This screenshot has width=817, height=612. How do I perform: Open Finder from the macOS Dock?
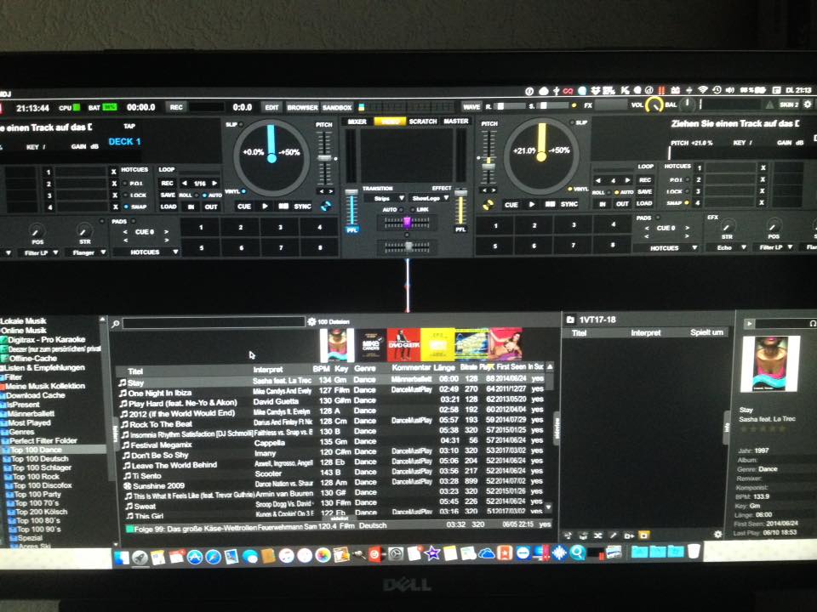click(x=122, y=557)
